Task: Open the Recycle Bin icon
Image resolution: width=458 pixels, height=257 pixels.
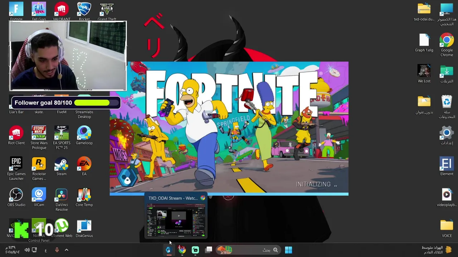Action: [447, 107]
